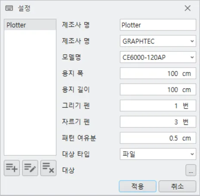The height and width of the screenshot is (196, 200).
Task: Click the 패턴 여유분 0.5 cm field
Action: click(x=158, y=138)
